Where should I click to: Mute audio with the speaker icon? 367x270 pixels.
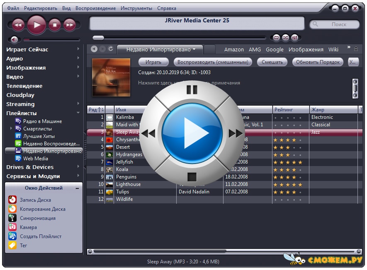click(14, 39)
